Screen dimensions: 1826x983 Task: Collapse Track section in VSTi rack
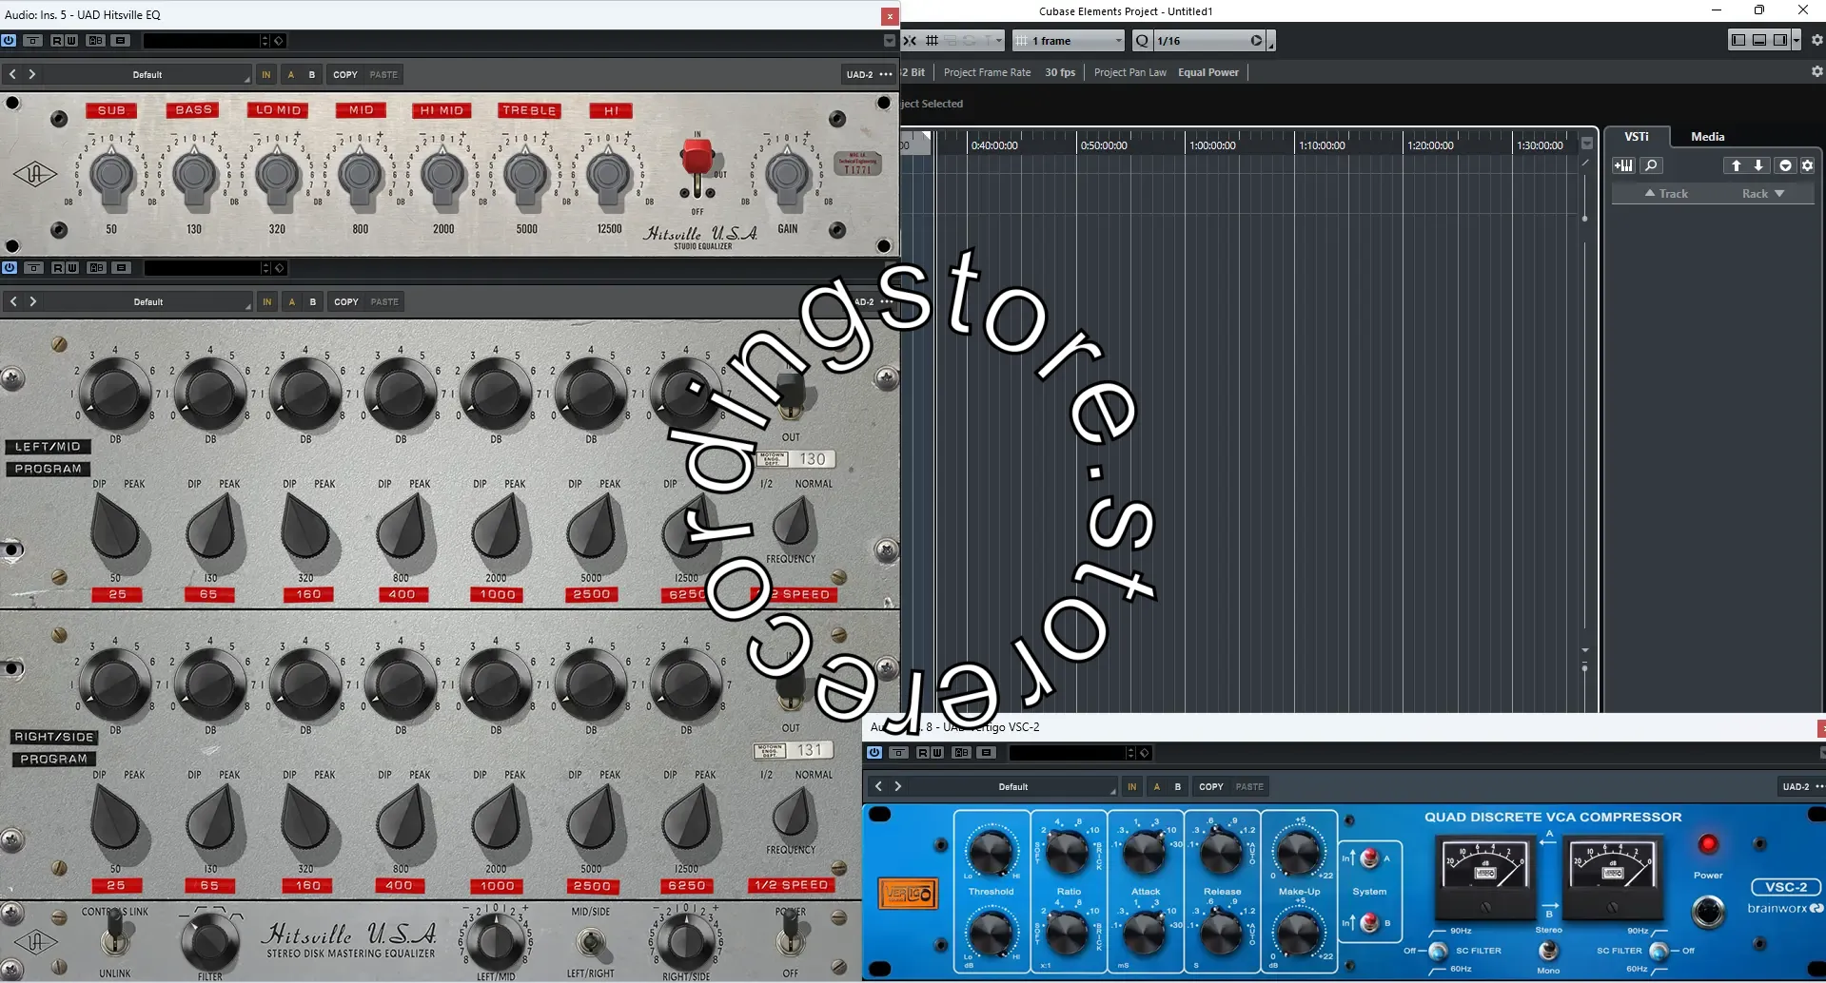click(x=1665, y=193)
